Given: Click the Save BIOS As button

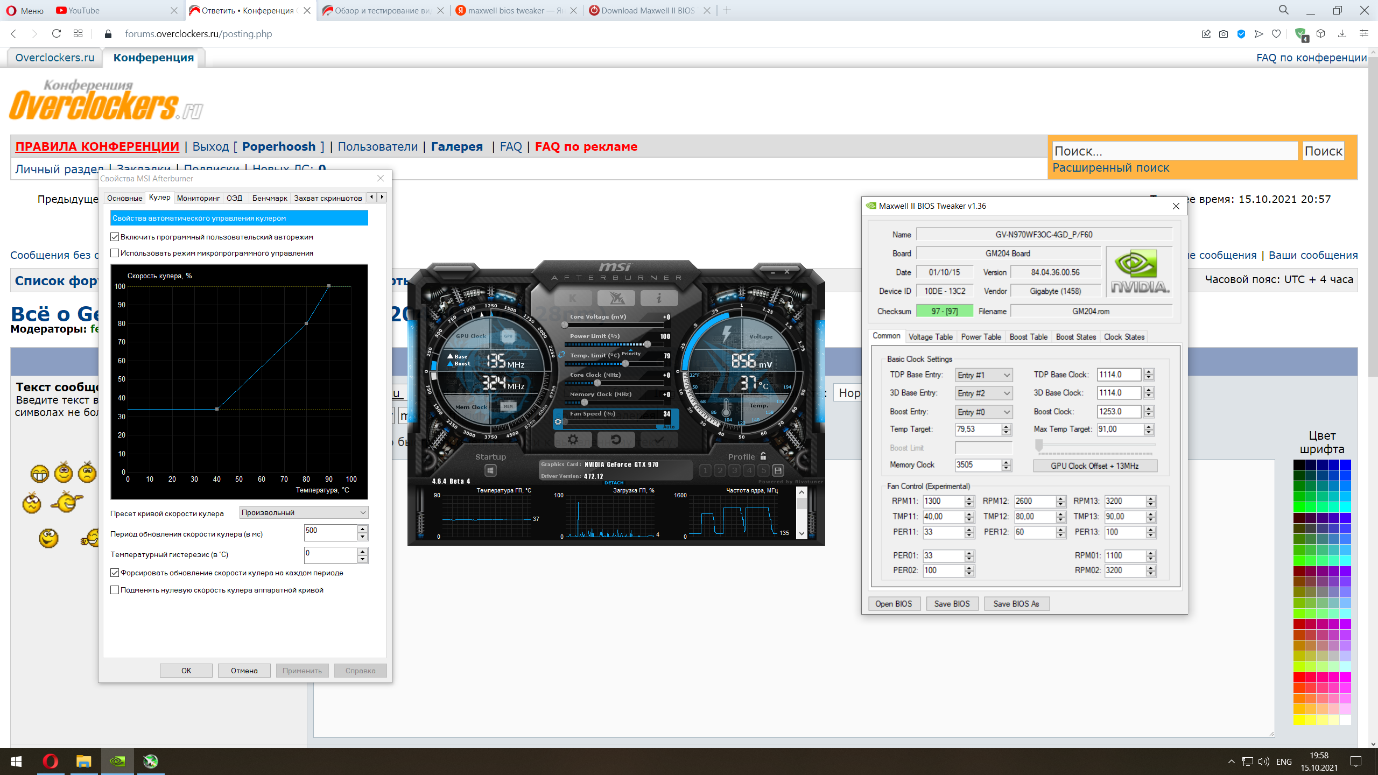Looking at the screenshot, I should click(1016, 604).
